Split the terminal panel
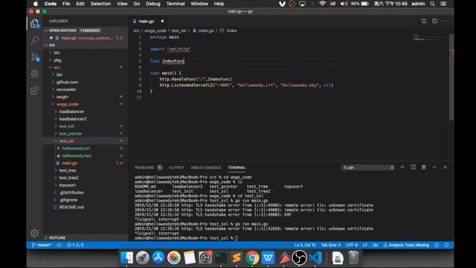The width and height of the screenshot is (476, 268). 414,167
